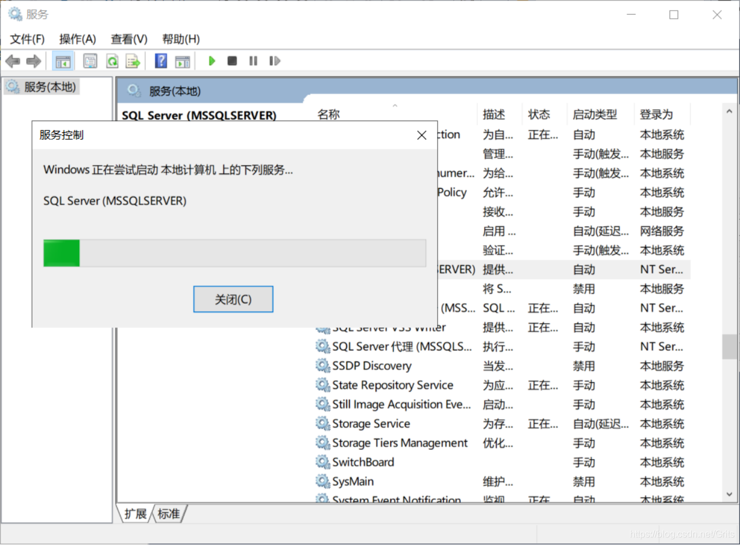The width and height of the screenshot is (740, 545).
Task: Sort by the 登录为 column header
Action: [x=662, y=114]
